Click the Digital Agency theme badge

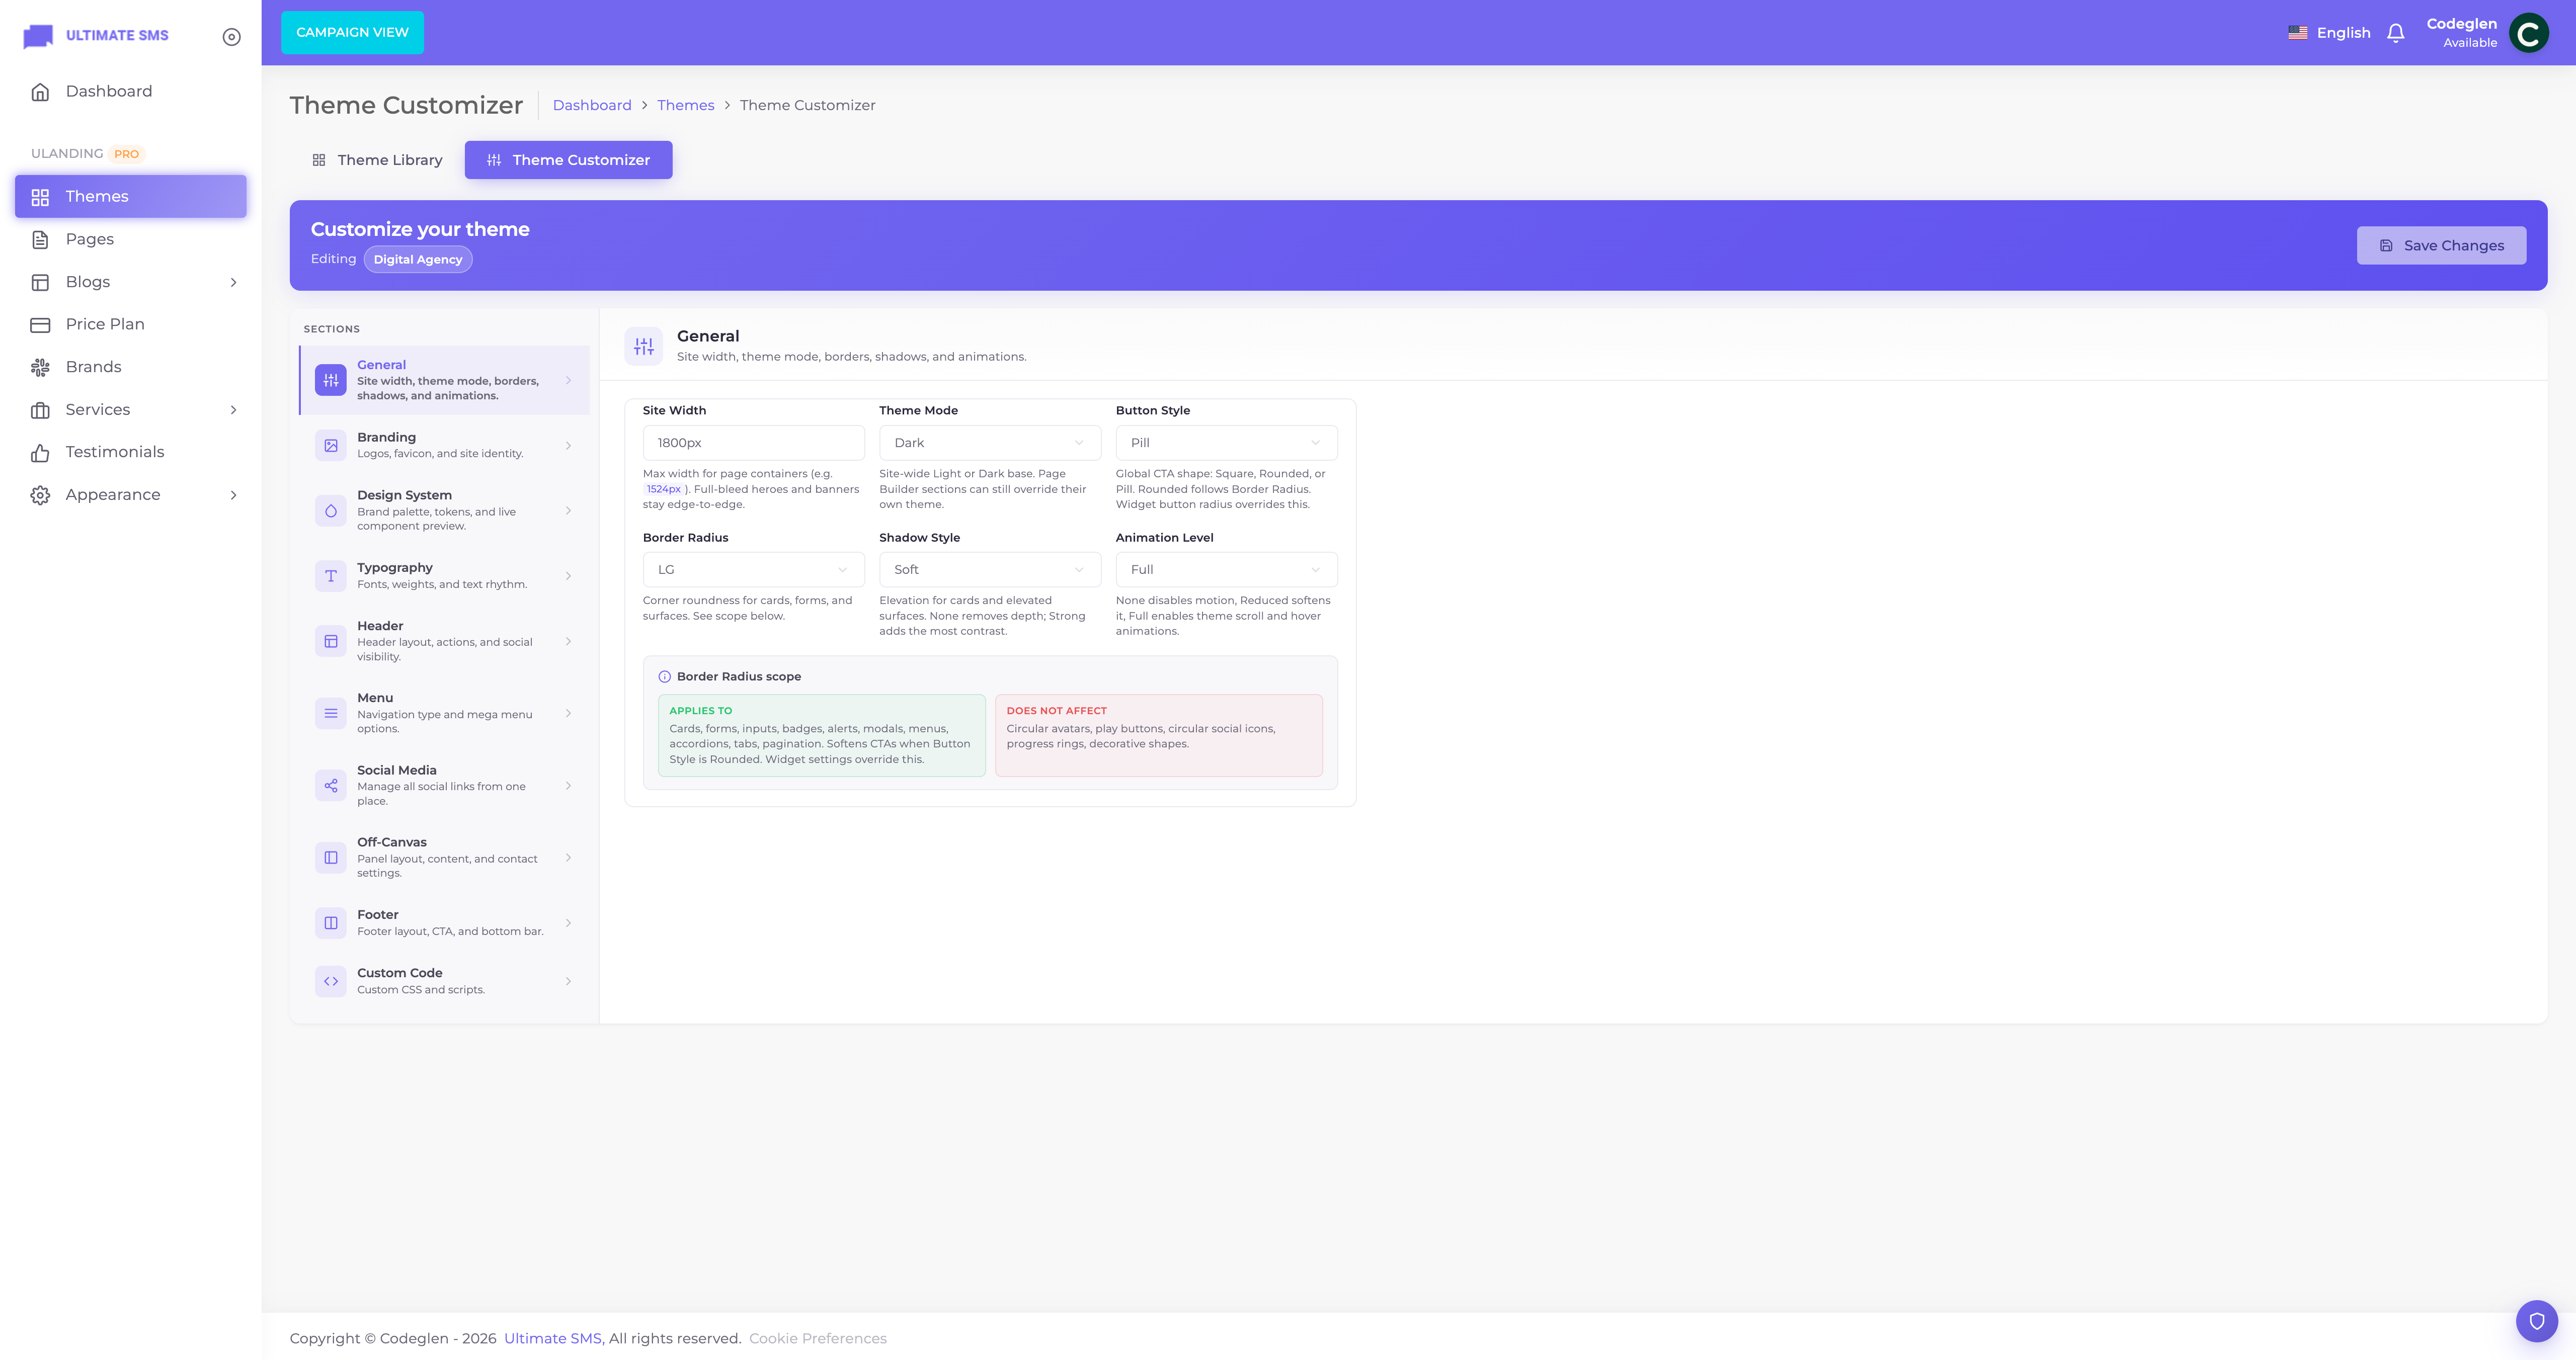point(418,260)
